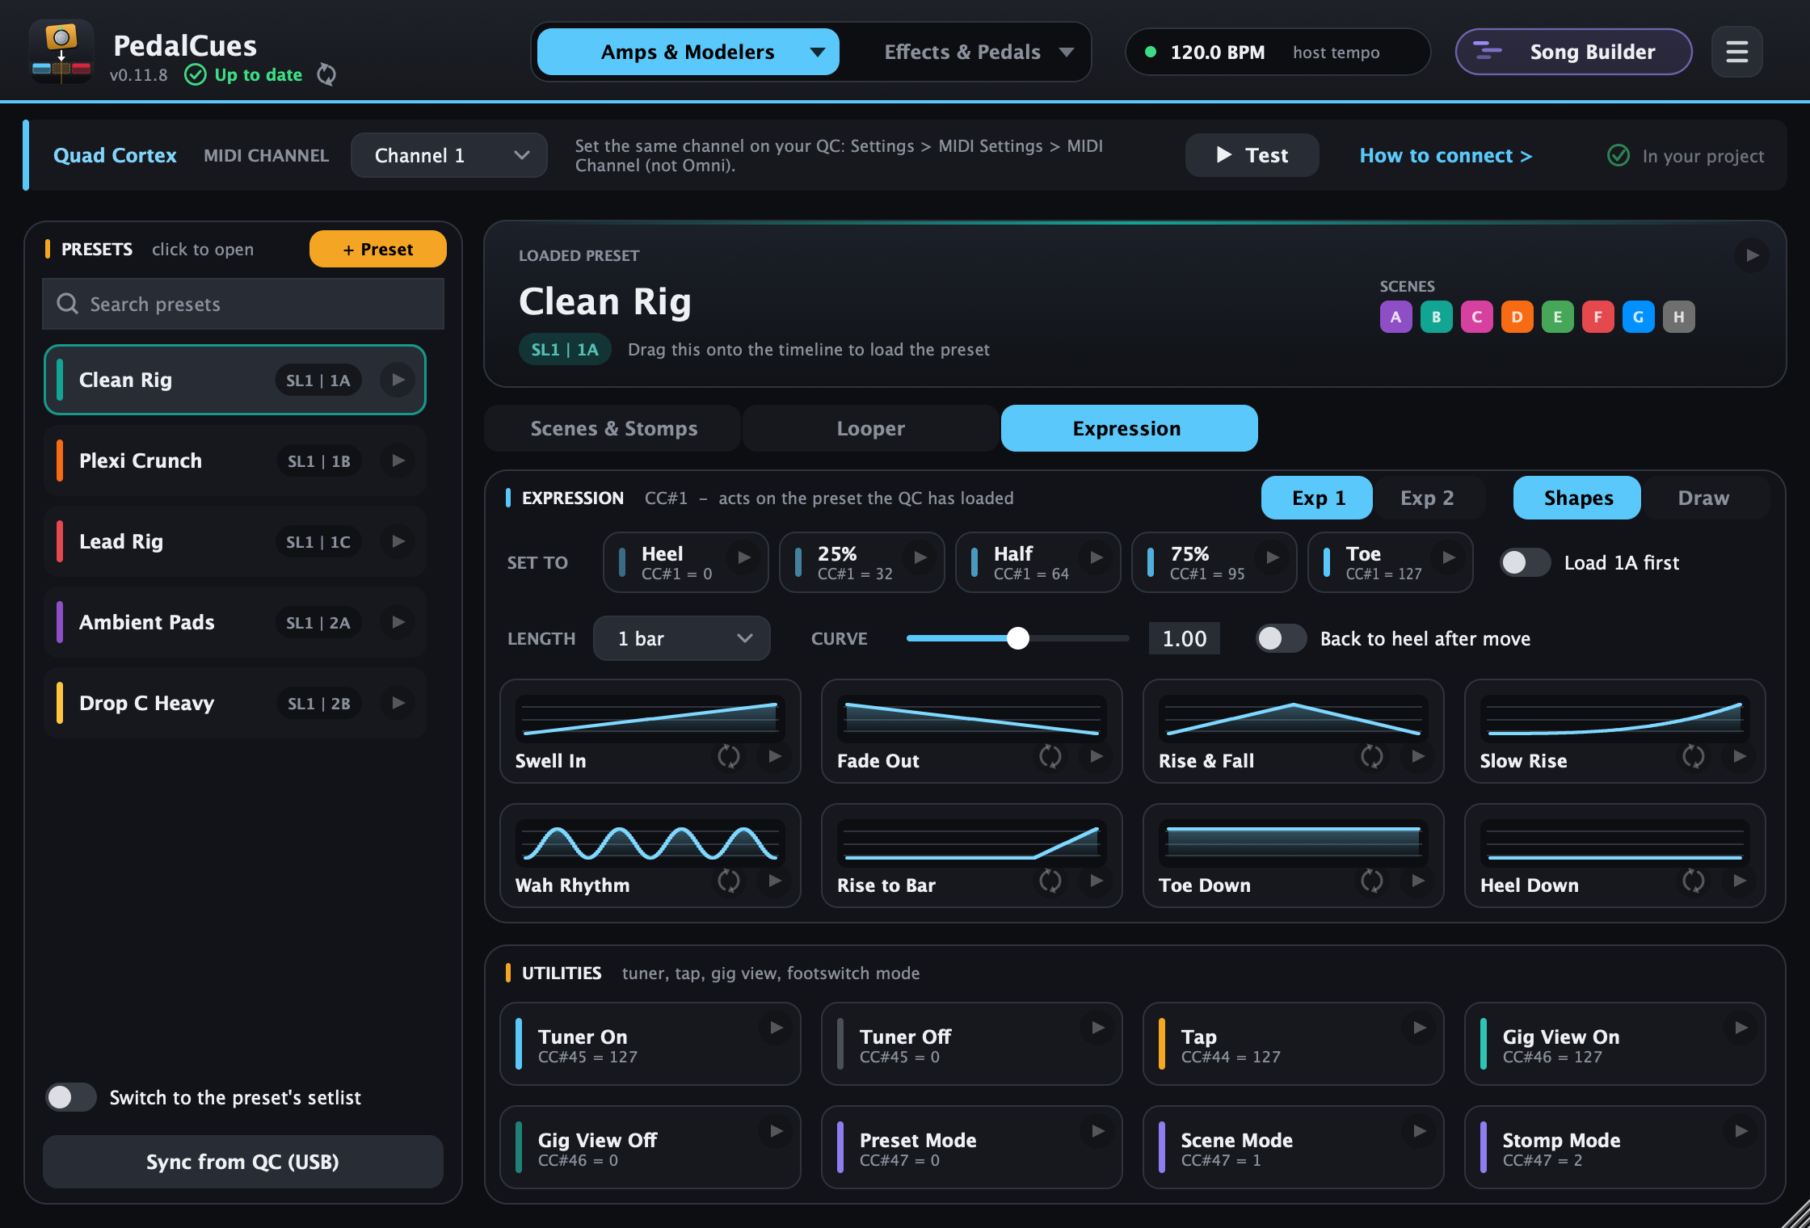The height and width of the screenshot is (1228, 1810).
Task: Switch to Scenes & Stomps tab
Action: 613,428
